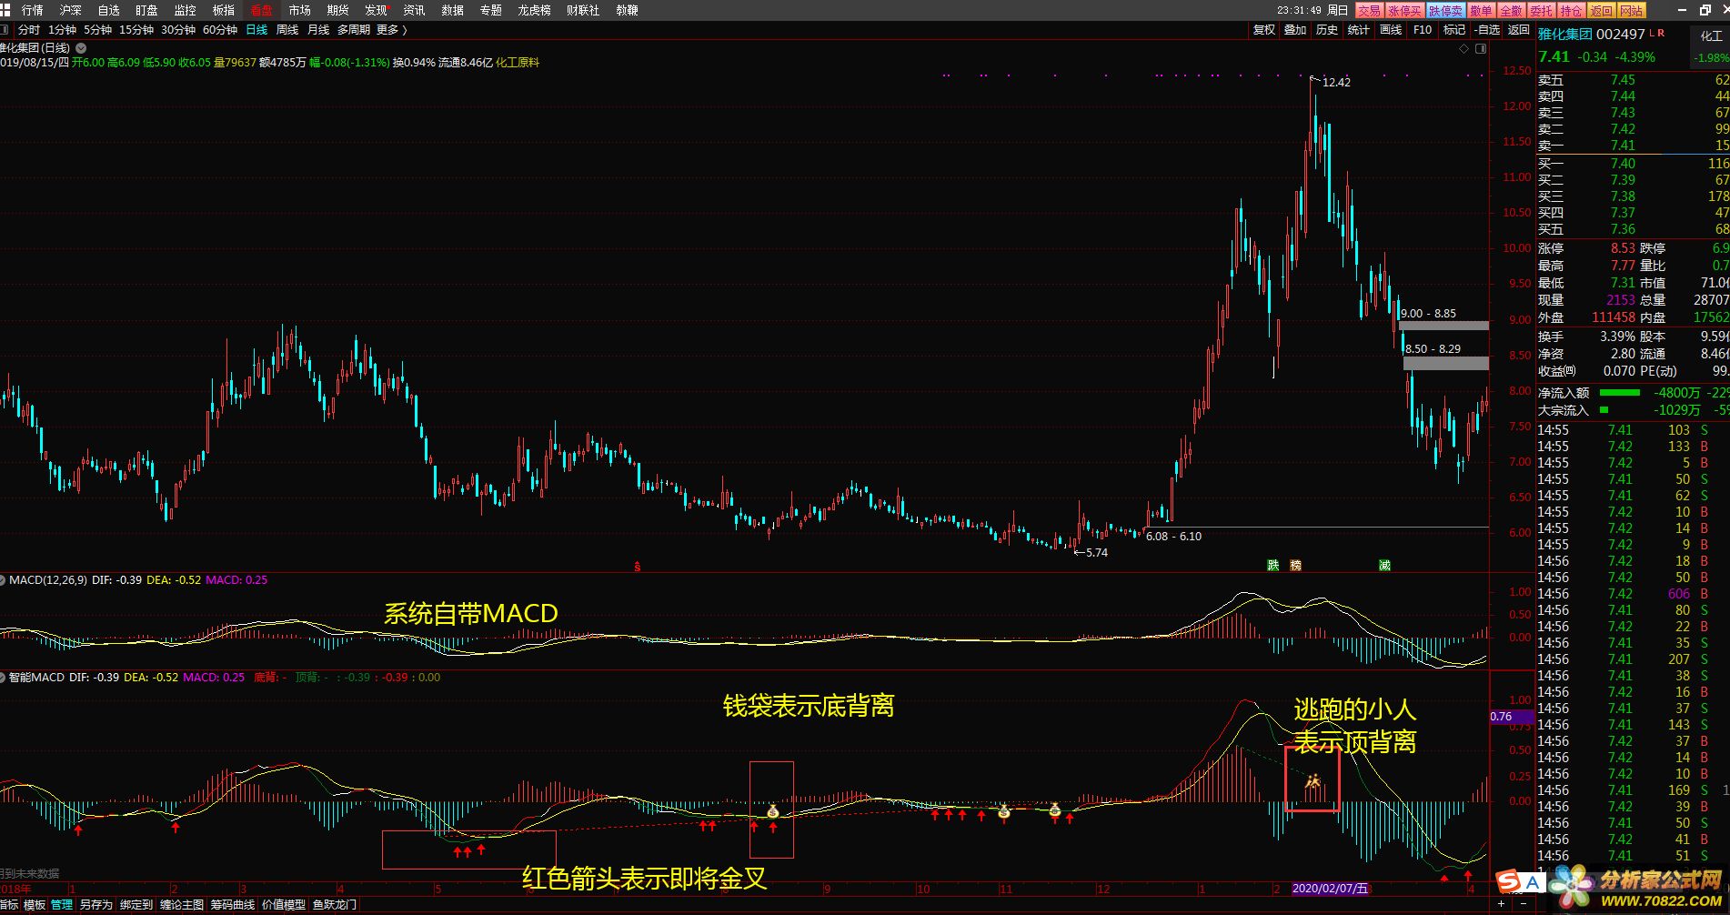Click the 雅化集团 stock name in the quote panel
This screenshot has width=1730, height=915.
pyautogui.click(x=1564, y=34)
